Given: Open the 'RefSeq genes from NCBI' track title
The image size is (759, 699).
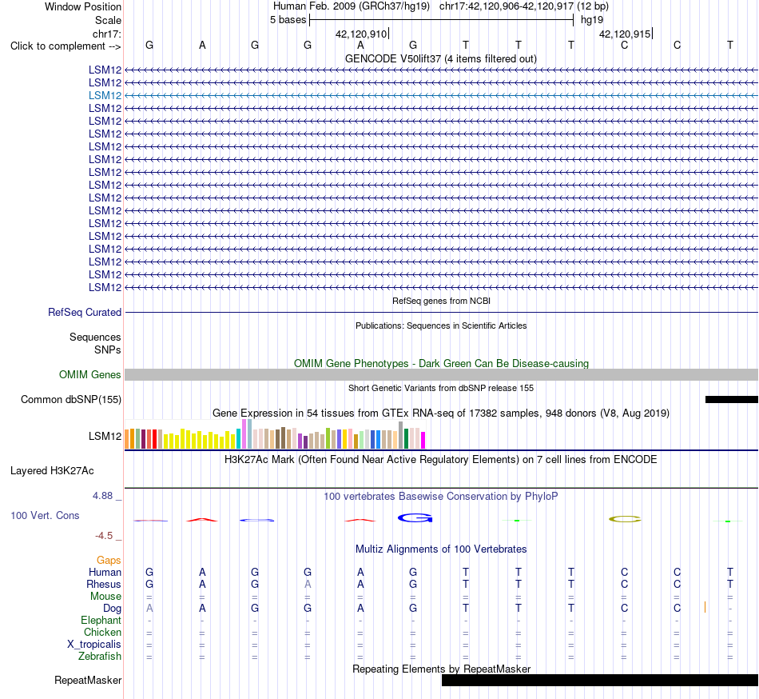Looking at the screenshot, I should [441, 301].
